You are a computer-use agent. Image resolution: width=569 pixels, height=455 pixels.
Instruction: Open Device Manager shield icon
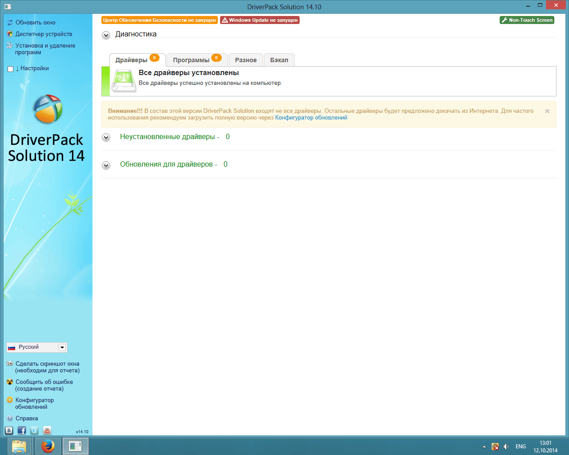(x=10, y=34)
